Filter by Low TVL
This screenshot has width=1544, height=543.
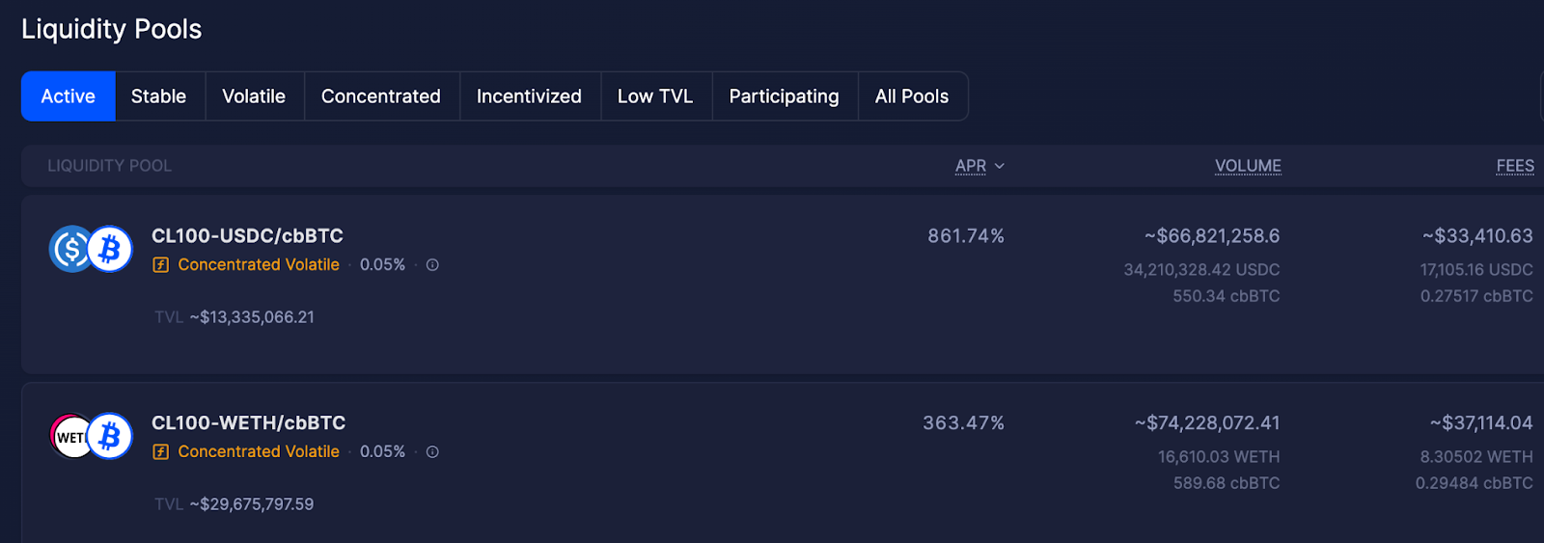655,96
